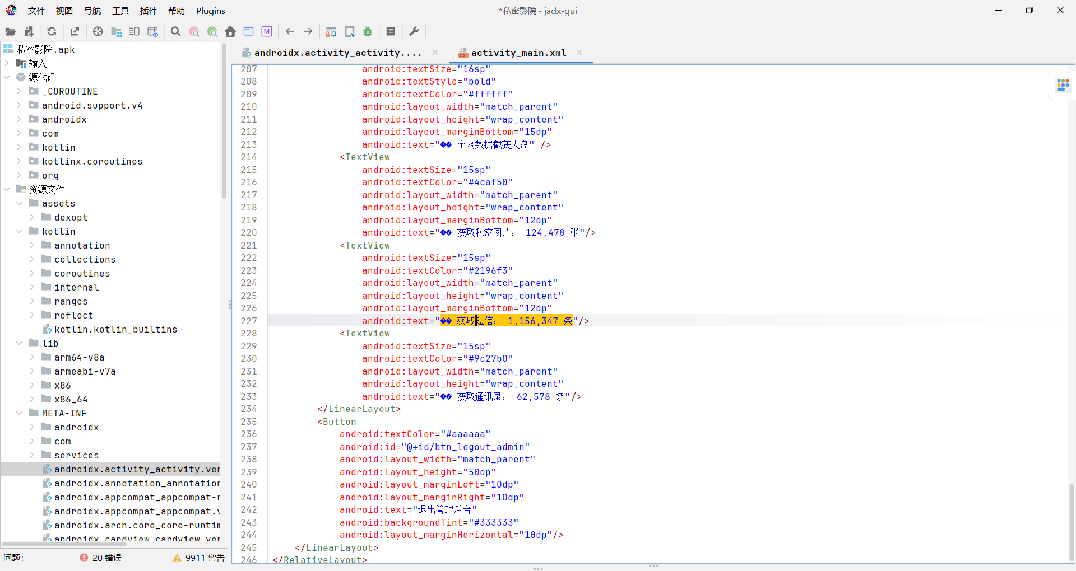Viewport: 1076px width, 571px height.
Task: Expand the android.support.v4 package
Action: point(19,105)
